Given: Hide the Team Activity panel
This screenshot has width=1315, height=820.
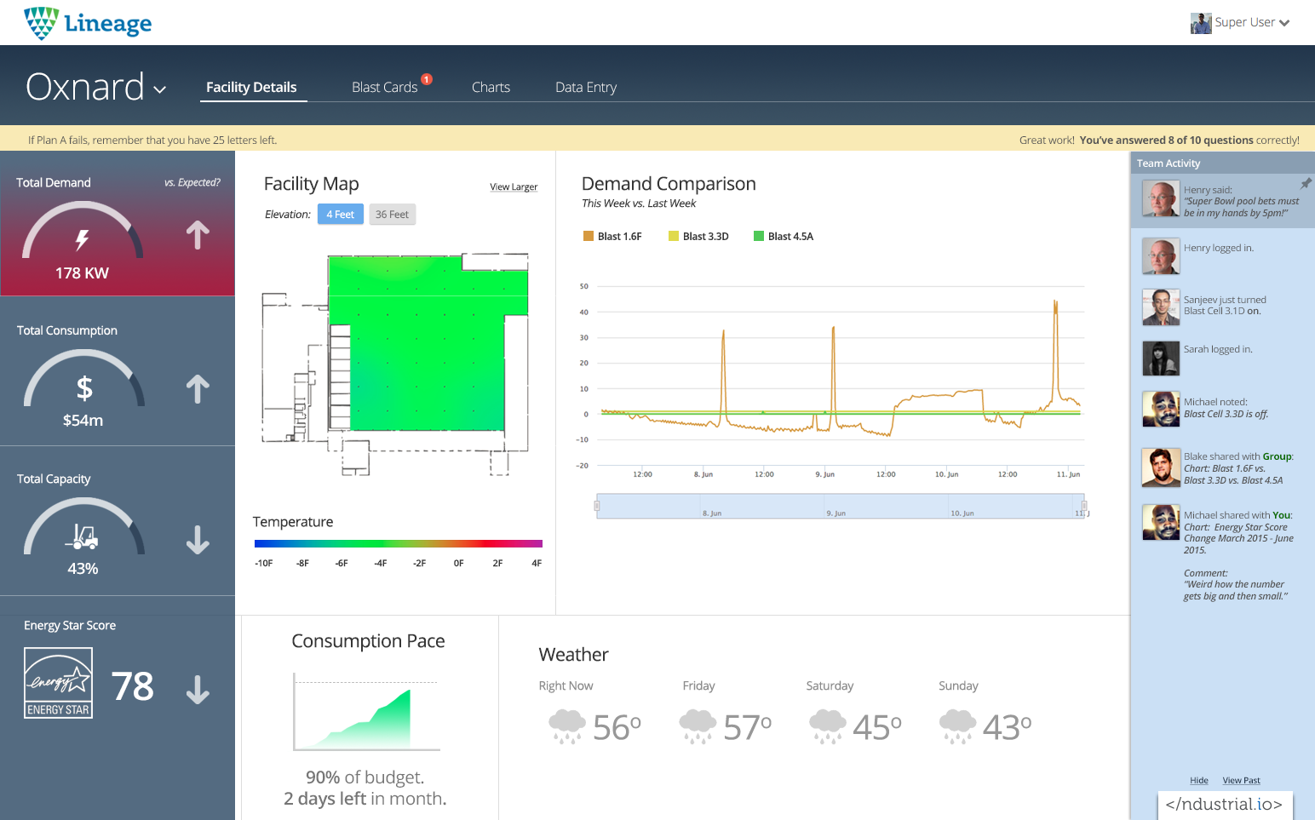Looking at the screenshot, I should pyautogui.click(x=1198, y=781).
